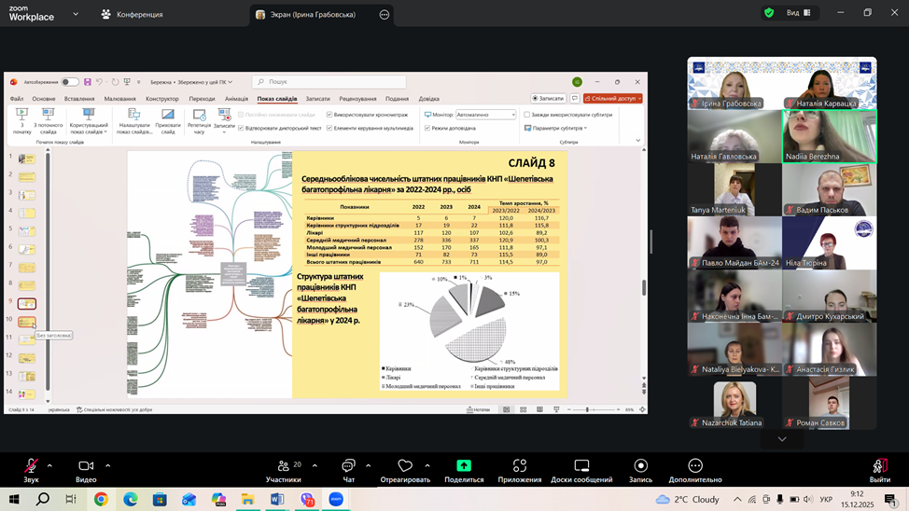Open the Монітор dropdown
The image size is (909, 511).
485,115
